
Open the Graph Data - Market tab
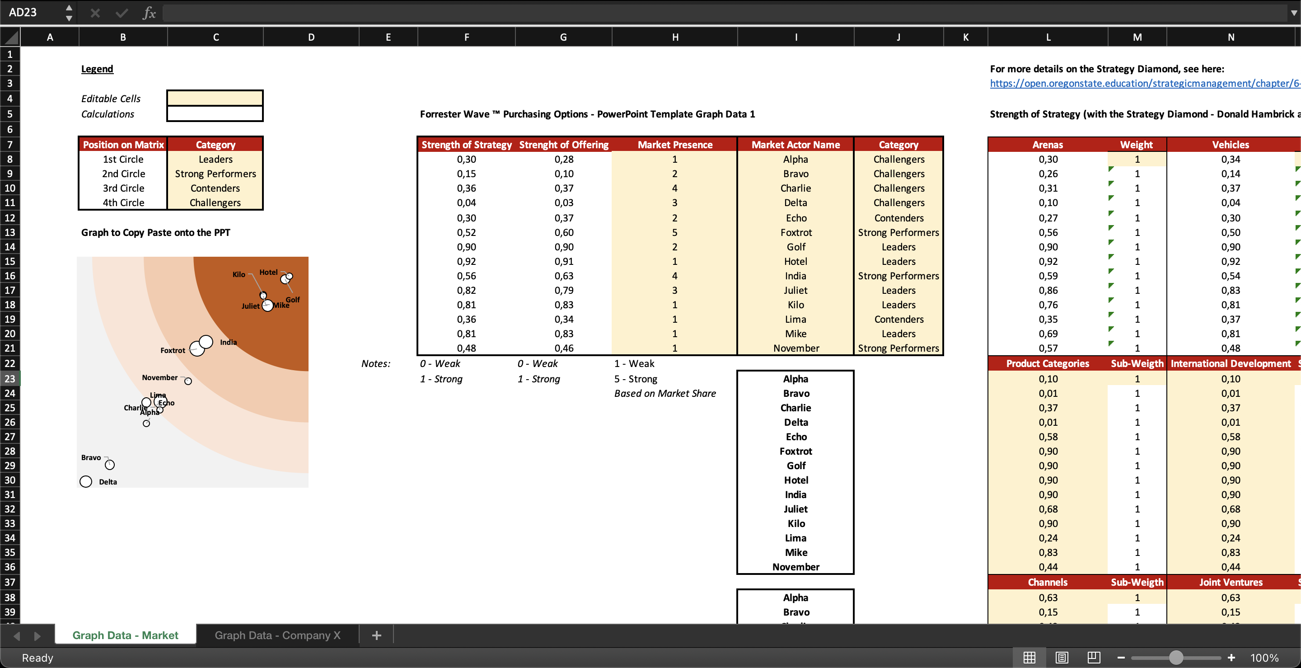(125, 635)
